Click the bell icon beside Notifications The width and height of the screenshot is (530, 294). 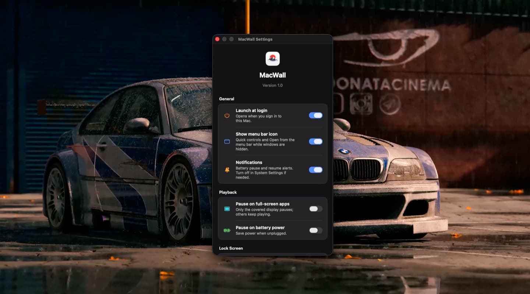coord(227,170)
